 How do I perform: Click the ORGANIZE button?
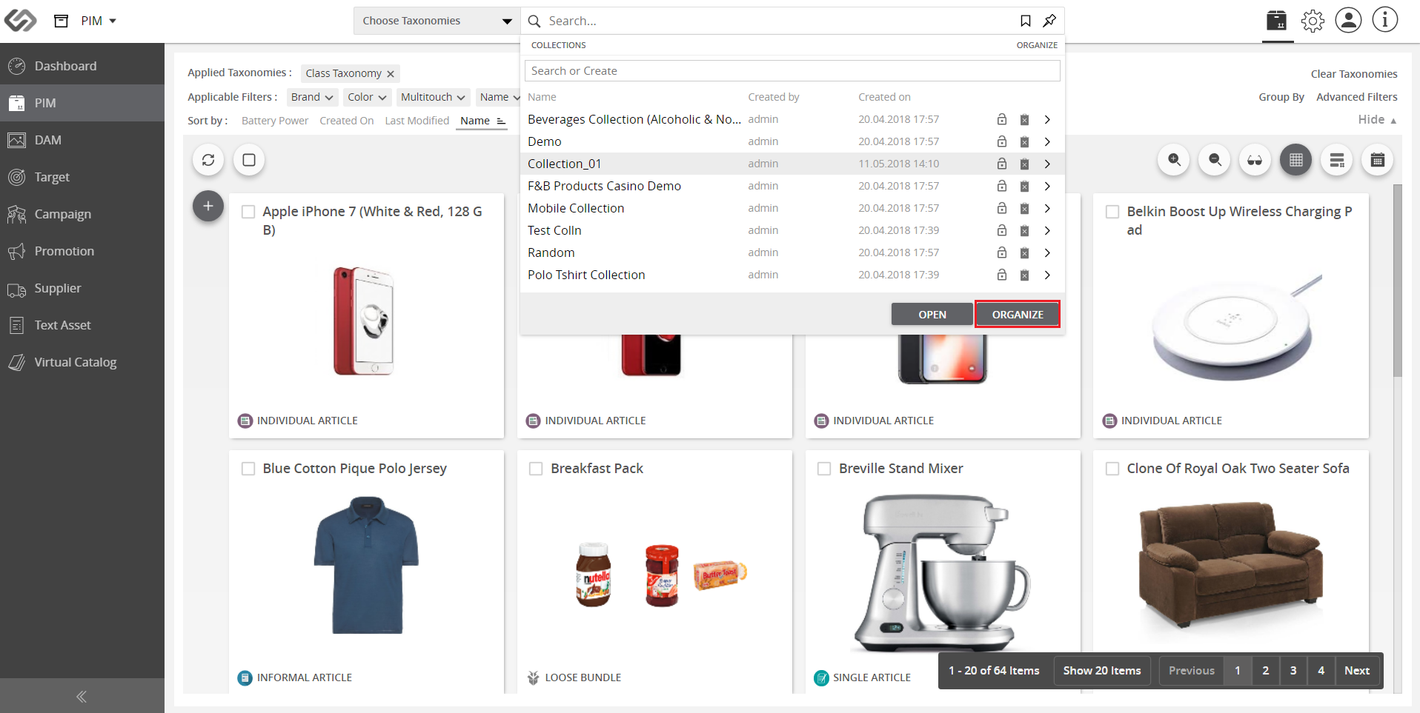(x=1018, y=314)
